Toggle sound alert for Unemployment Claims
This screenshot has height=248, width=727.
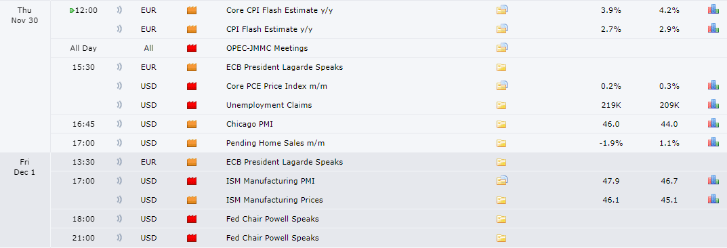(120, 105)
